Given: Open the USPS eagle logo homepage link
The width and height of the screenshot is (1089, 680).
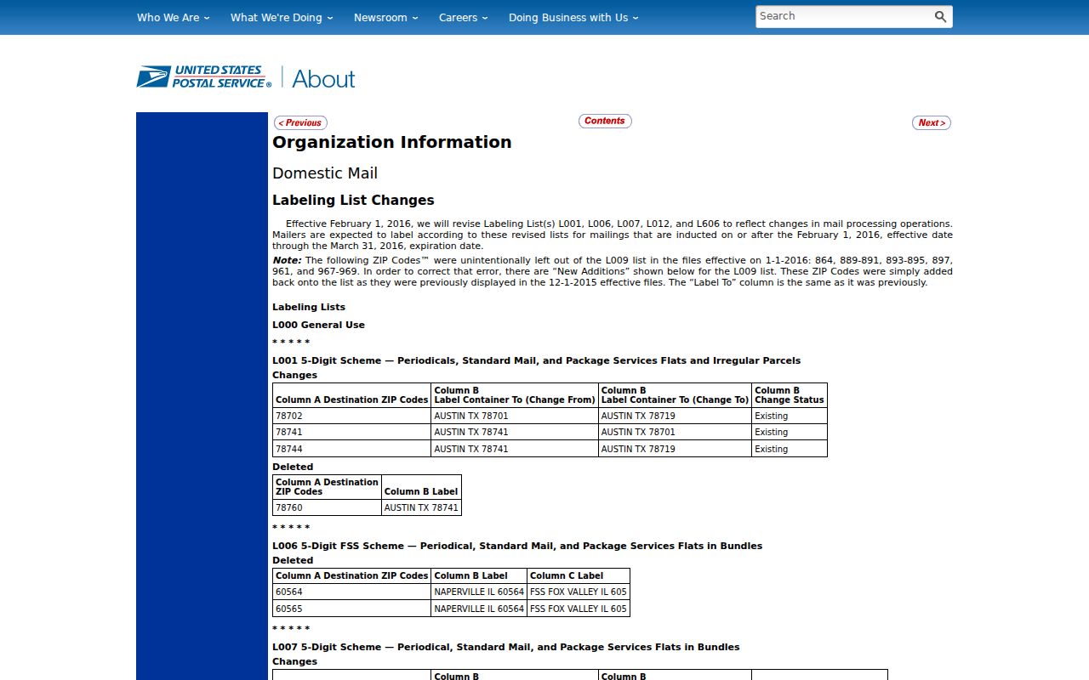Looking at the screenshot, I should 204,77.
